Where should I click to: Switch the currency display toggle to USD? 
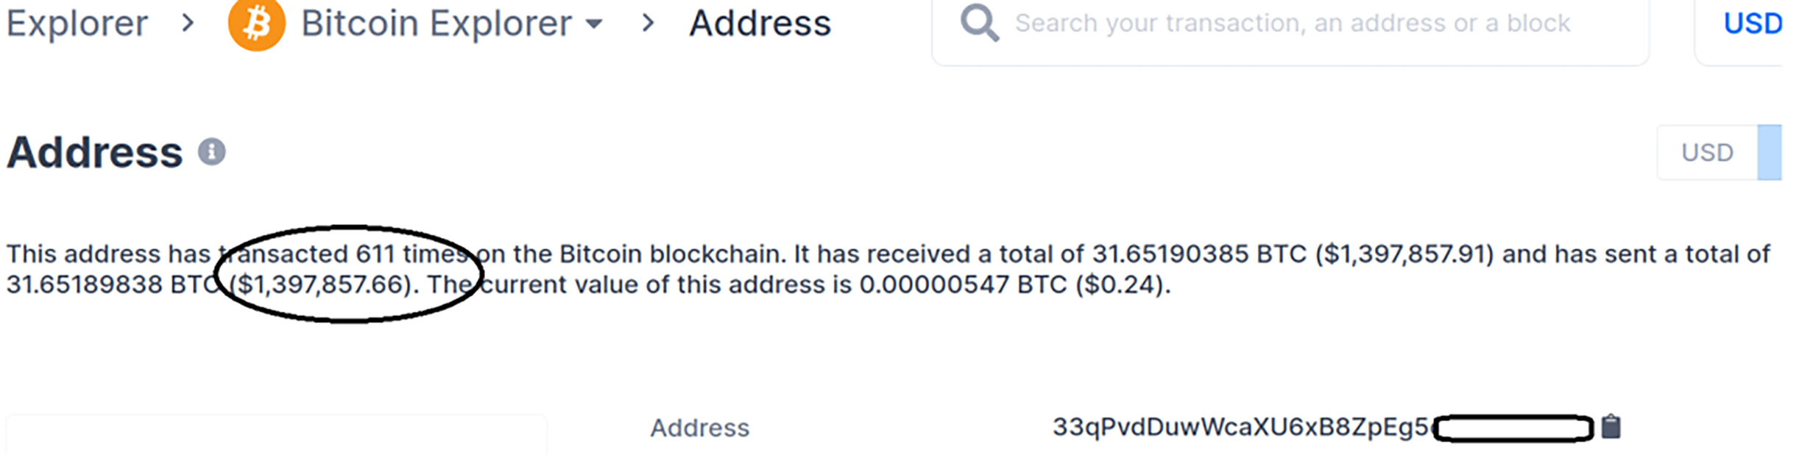[x=1706, y=153]
